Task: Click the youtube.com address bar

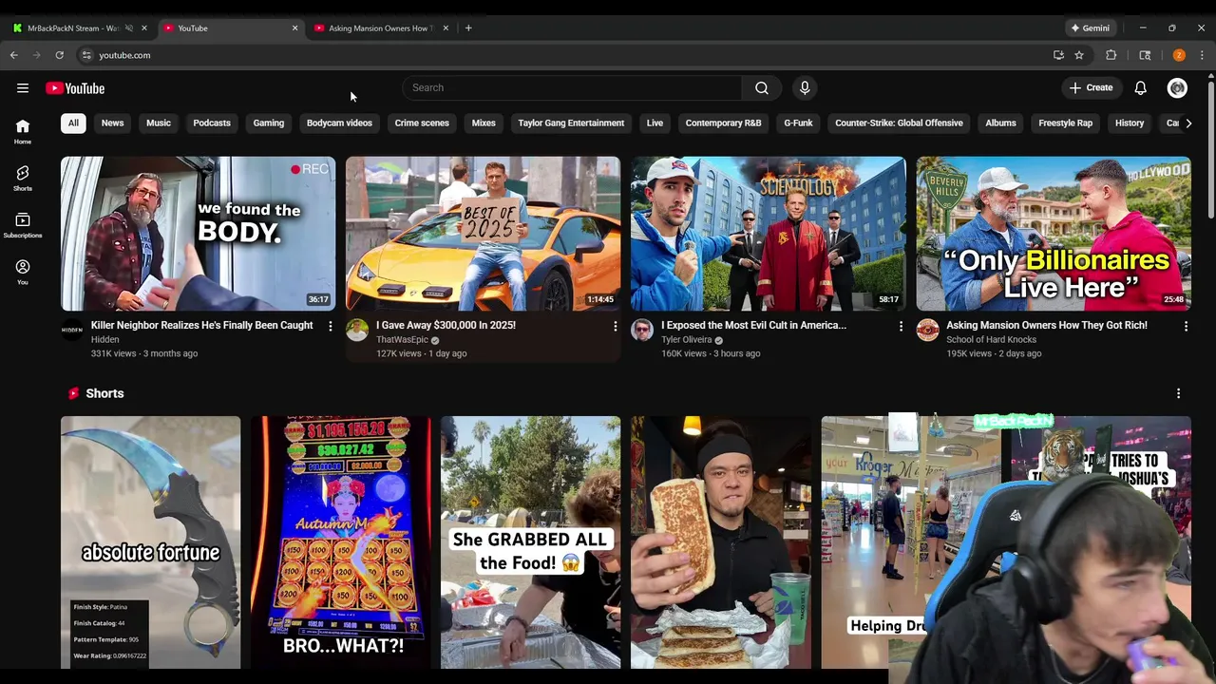Action: pyautogui.click(x=560, y=55)
